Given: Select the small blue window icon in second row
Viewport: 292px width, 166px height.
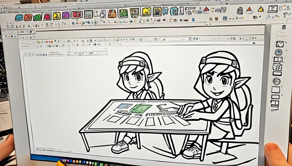Looking at the screenshot, I should pos(225,18).
